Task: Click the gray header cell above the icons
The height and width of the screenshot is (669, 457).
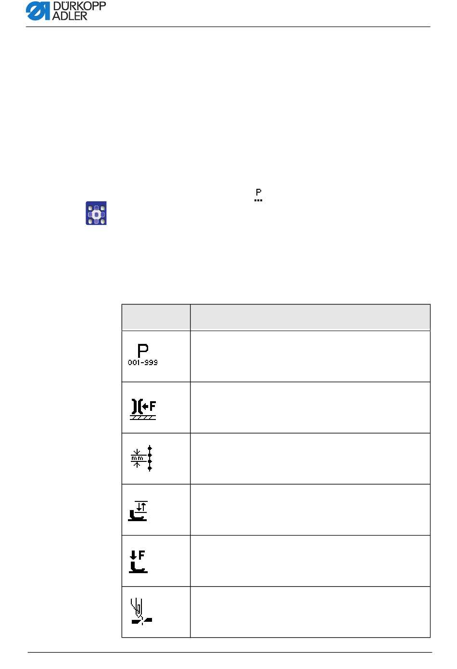Action: (x=156, y=317)
